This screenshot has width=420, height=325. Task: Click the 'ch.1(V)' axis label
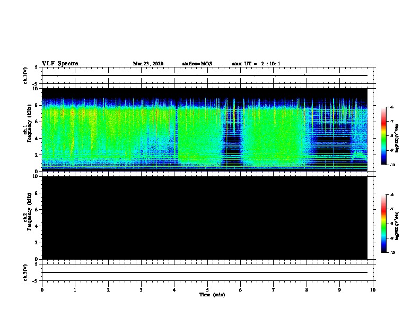coord(25,75)
